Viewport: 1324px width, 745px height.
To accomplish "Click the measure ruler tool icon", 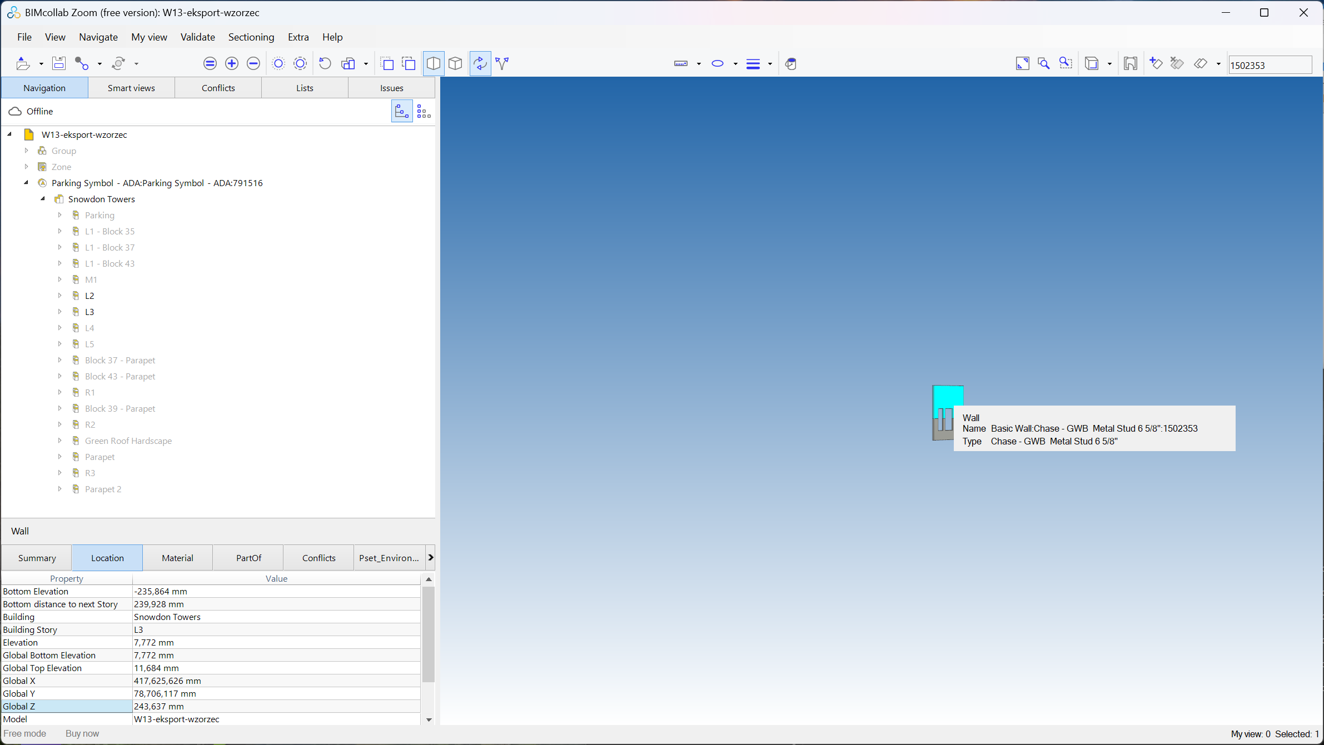I will coord(681,64).
